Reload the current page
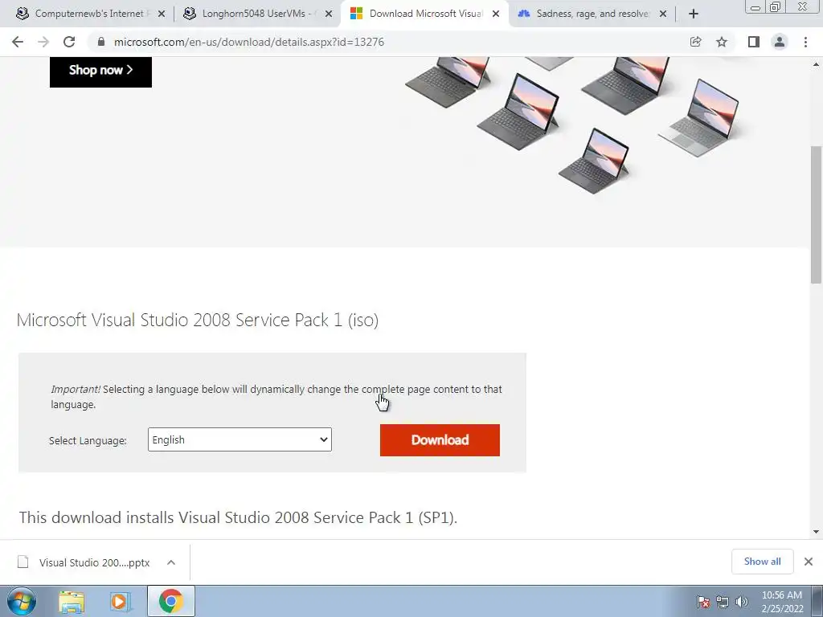Image resolution: width=823 pixels, height=617 pixels. [69, 42]
